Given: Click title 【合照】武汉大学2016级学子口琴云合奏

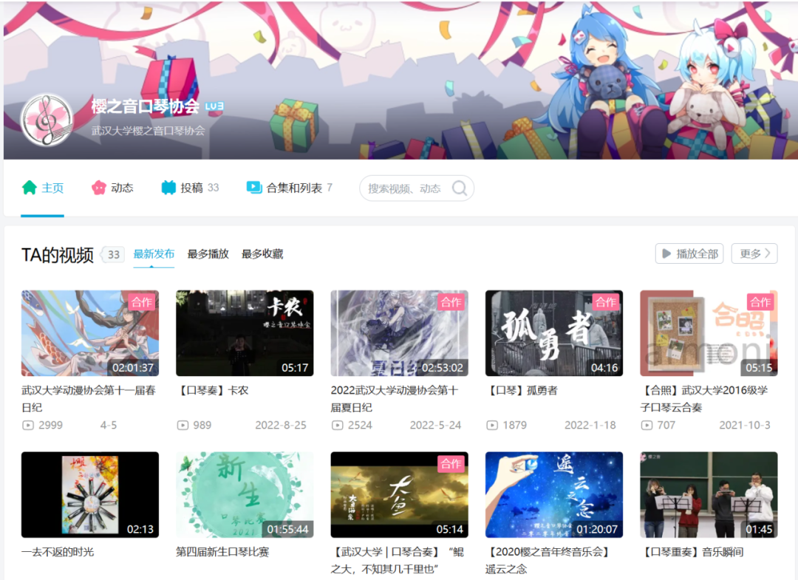Looking at the screenshot, I should (704, 399).
